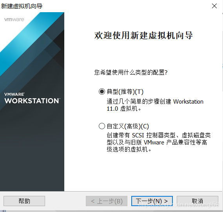Screen dimensions: 223x212
Task: Open help via the 帮助 button
Action: [x=24, y=201]
